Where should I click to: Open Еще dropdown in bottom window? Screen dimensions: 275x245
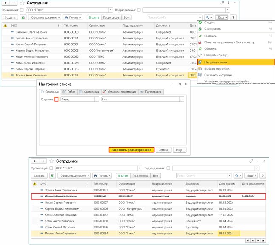click(x=251, y=176)
